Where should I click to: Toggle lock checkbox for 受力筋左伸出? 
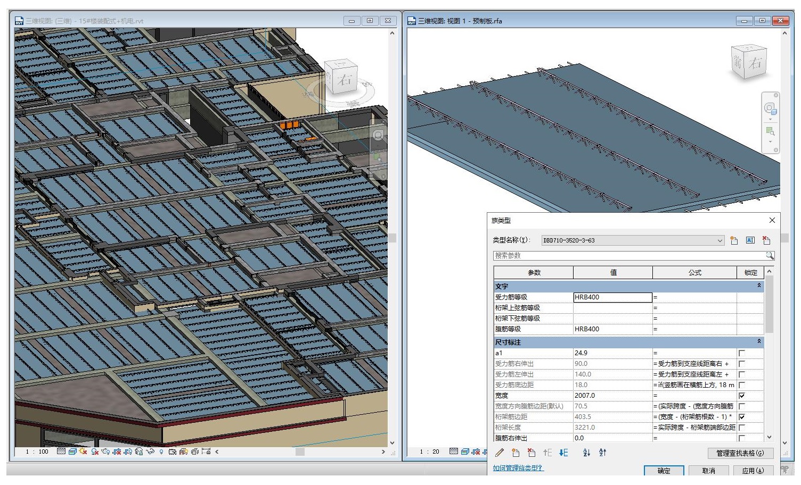[742, 374]
